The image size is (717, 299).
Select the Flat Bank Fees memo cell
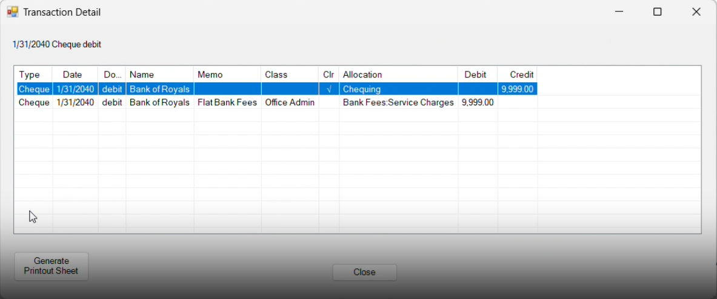tap(227, 102)
